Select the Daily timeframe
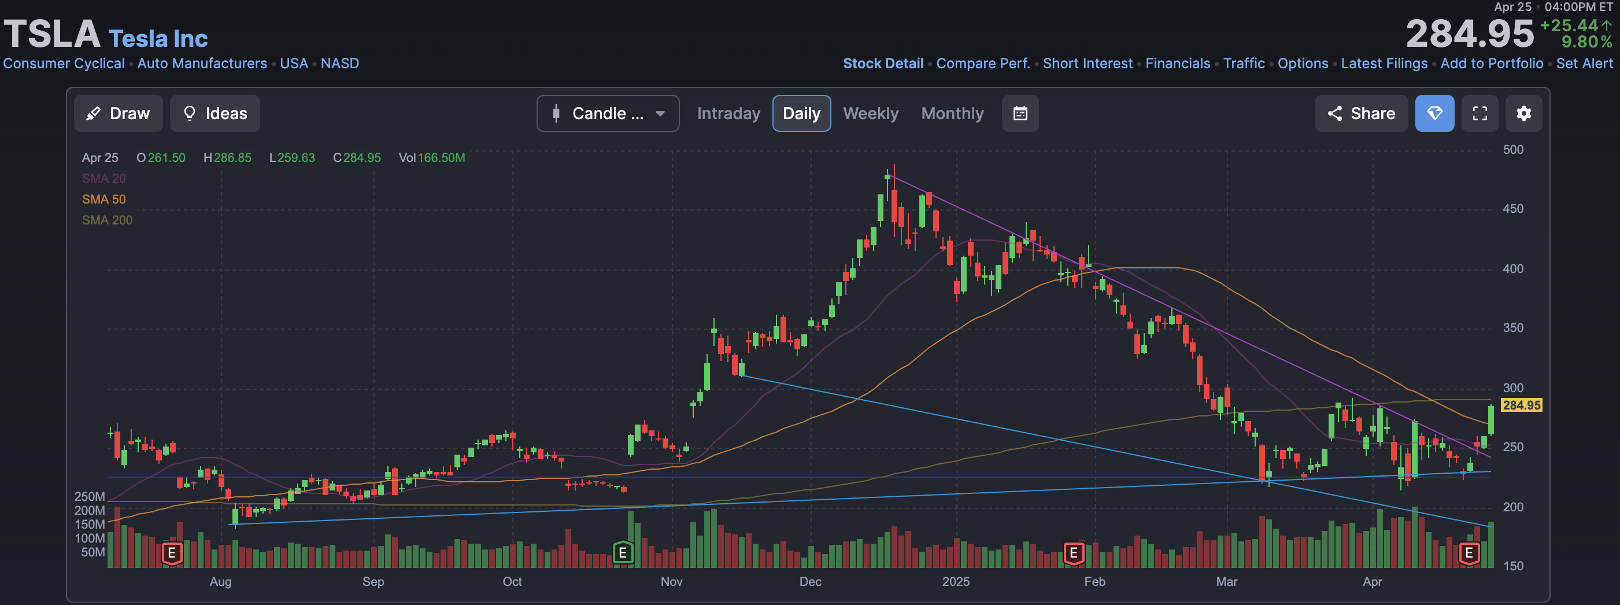The image size is (1620, 605). [801, 113]
